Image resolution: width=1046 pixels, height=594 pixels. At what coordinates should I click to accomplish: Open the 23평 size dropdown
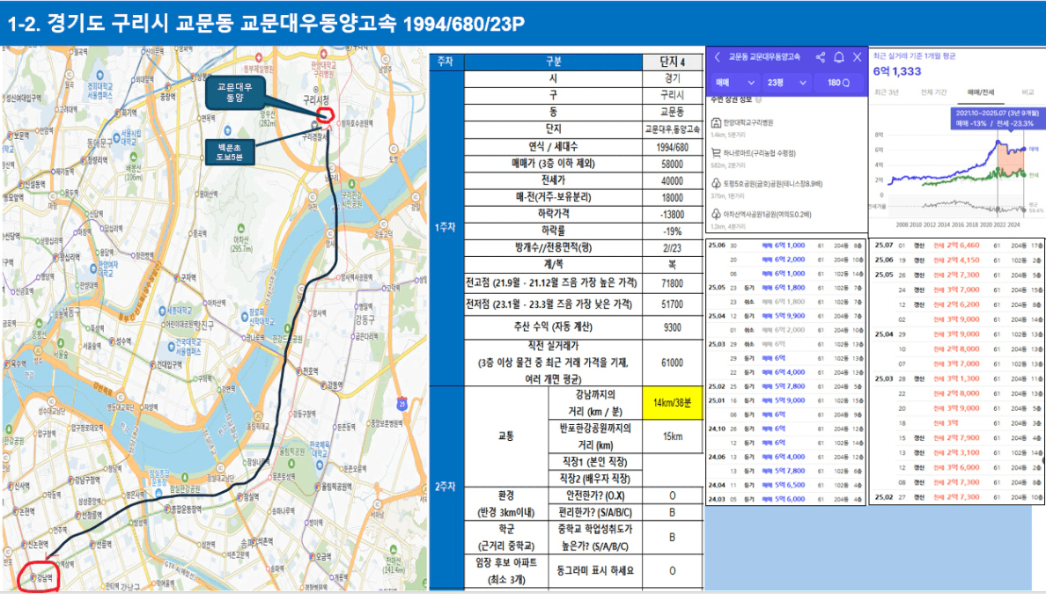pyautogui.click(x=786, y=83)
